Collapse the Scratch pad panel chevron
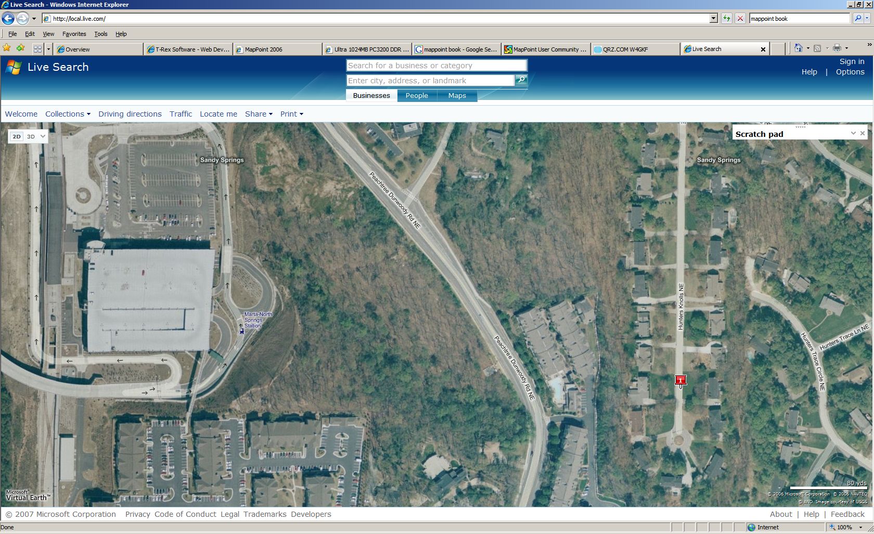 (853, 133)
